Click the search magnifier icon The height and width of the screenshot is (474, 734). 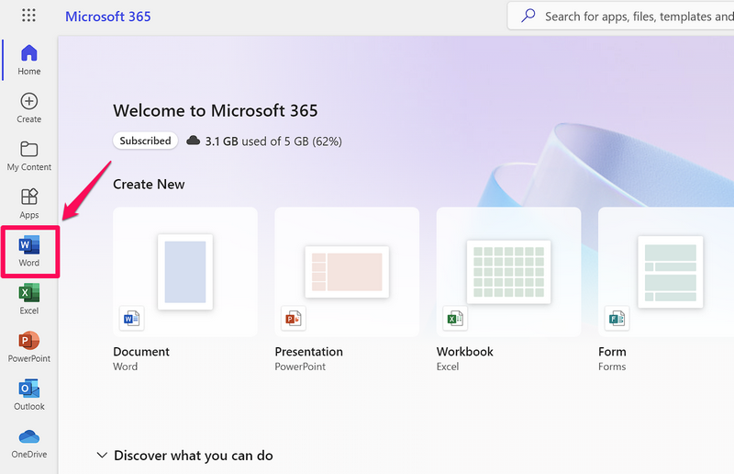(x=528, y=16)
